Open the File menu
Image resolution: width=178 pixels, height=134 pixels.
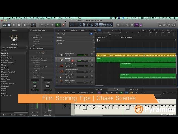(x=20, y=18)
